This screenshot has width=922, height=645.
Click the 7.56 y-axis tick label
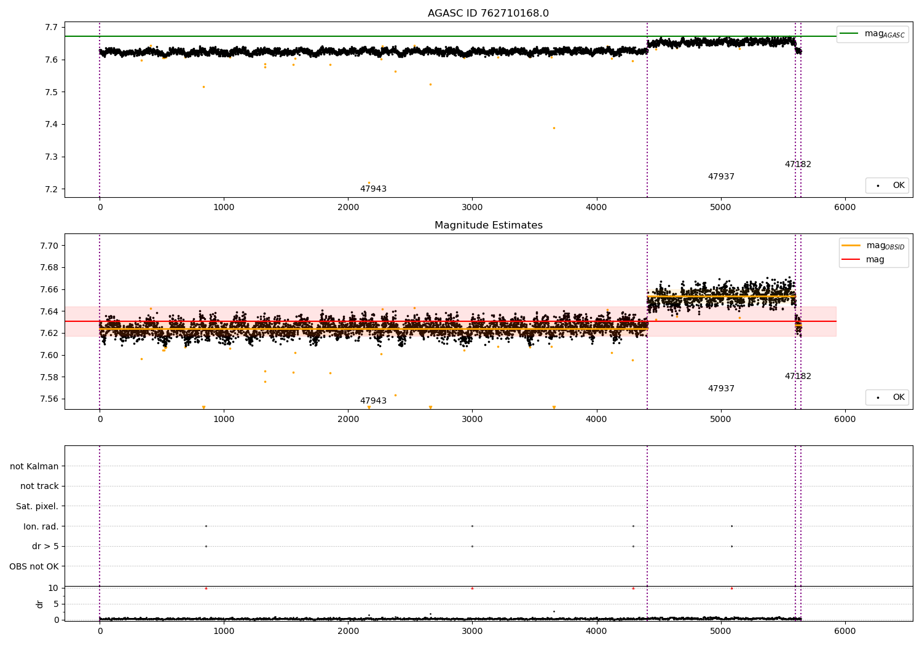(49, 399)
